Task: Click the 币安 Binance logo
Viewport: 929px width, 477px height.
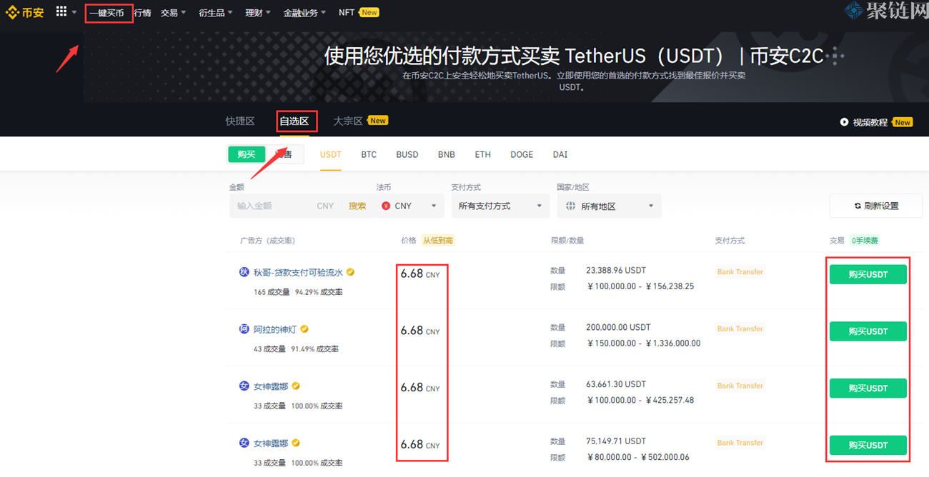Action: click(25, 12)
